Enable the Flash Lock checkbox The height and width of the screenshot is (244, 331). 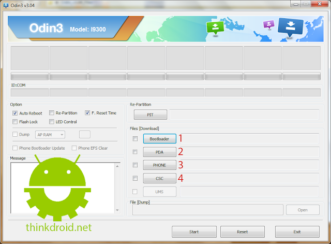(x=15, y=122)
